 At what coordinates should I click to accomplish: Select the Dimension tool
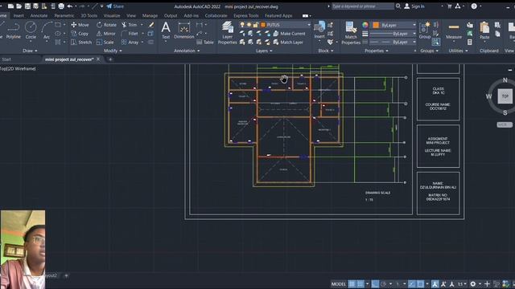coord(184,31)
